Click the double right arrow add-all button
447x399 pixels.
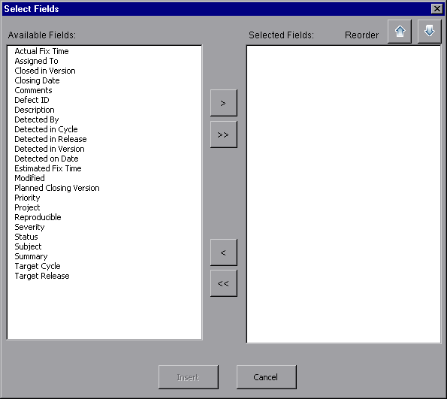click(224, 135)
